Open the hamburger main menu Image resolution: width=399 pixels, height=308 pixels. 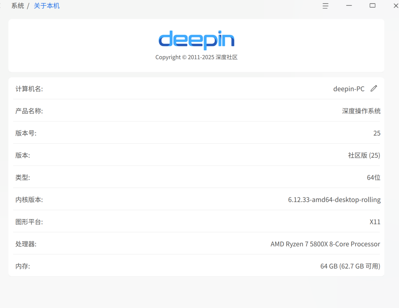(x=326, y=6)
